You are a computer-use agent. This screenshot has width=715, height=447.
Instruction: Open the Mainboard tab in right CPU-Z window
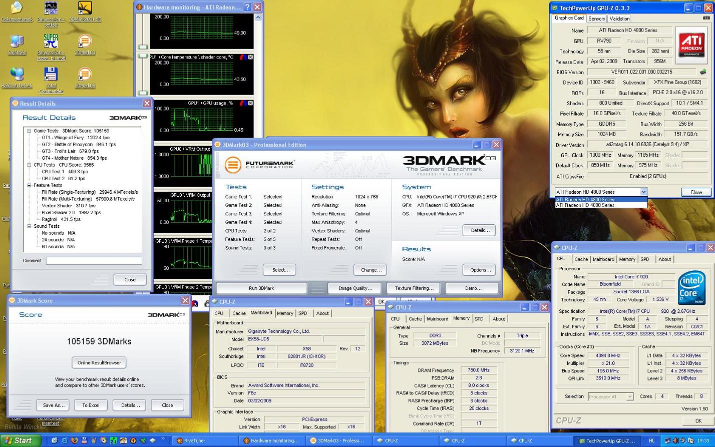[x=603, y=259]
